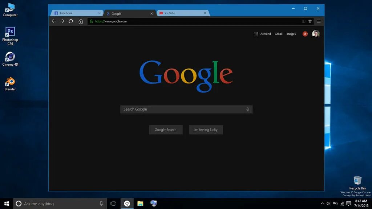The image size is (372, 209).
Task: Start voice search in the Google search box
Action: pyautogui.click(x=248, y=109)
